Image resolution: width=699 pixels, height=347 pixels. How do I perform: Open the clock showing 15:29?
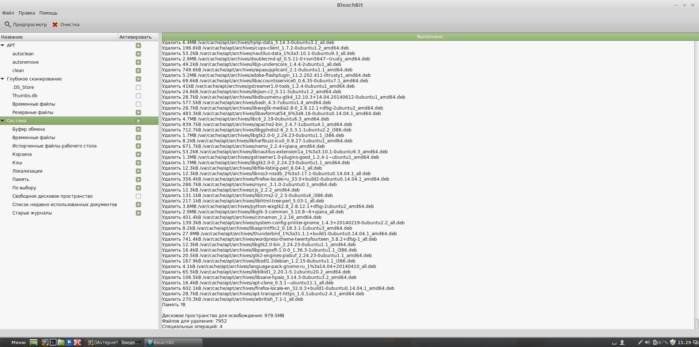(x=684, y=342)
